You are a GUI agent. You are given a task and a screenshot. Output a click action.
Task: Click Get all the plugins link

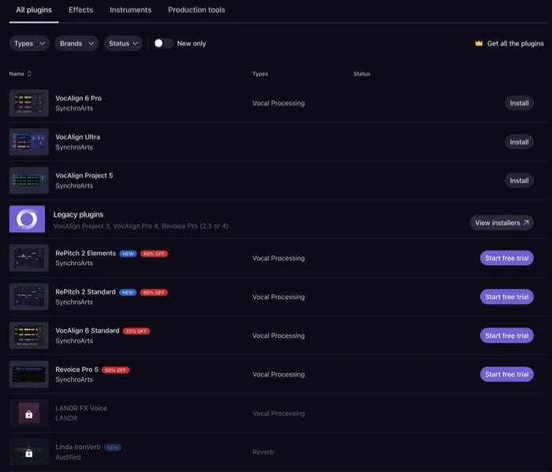(x=515, y=43)
